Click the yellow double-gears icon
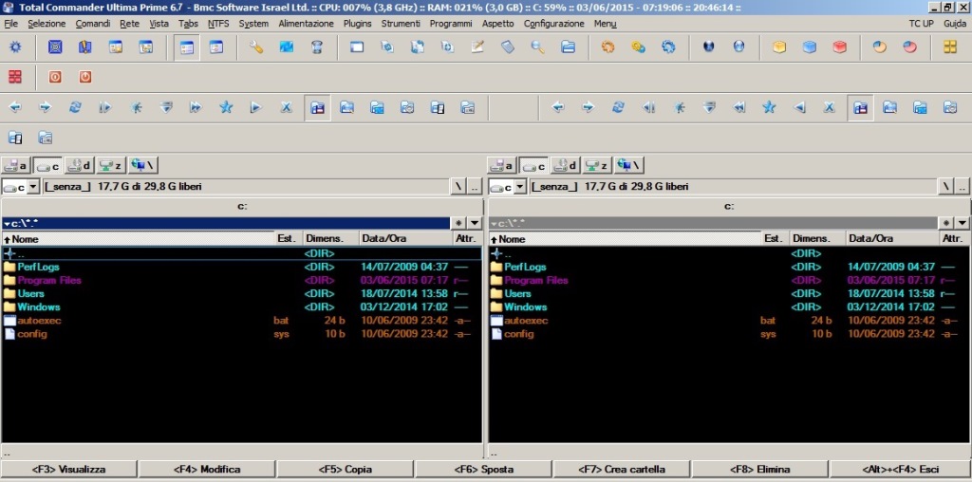This screenshot has width=972, height=482. (x=639, y=47)
